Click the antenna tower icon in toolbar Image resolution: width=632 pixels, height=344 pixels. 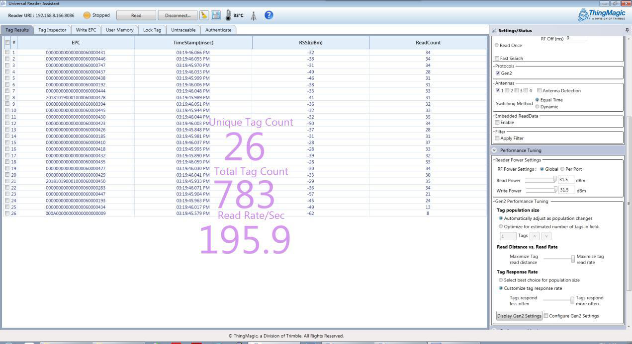coord(253,15)
